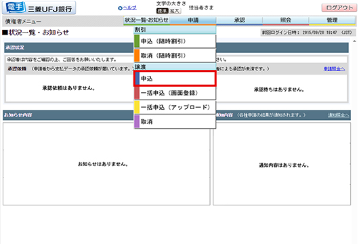The width and height of the screenshot is (359, 244).
Task: Open the 承認 menu tab
Action: (240, 20)
